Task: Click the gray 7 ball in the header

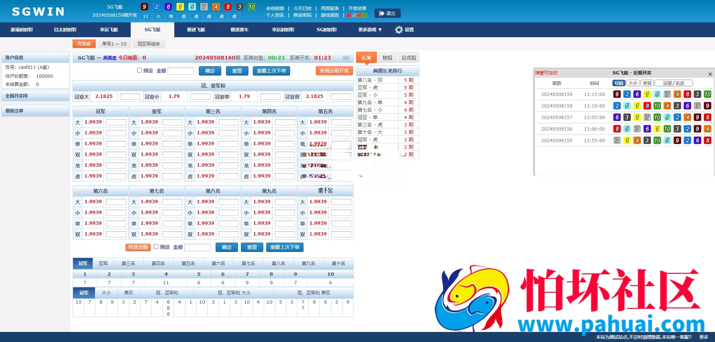Action: coord(204,7)
